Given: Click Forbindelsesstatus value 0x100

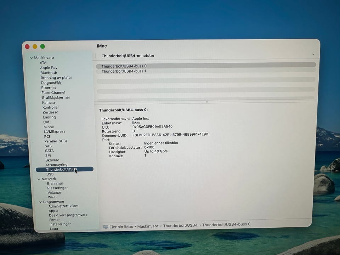Looking at the screenshot, I should click(x=149, y=147).
